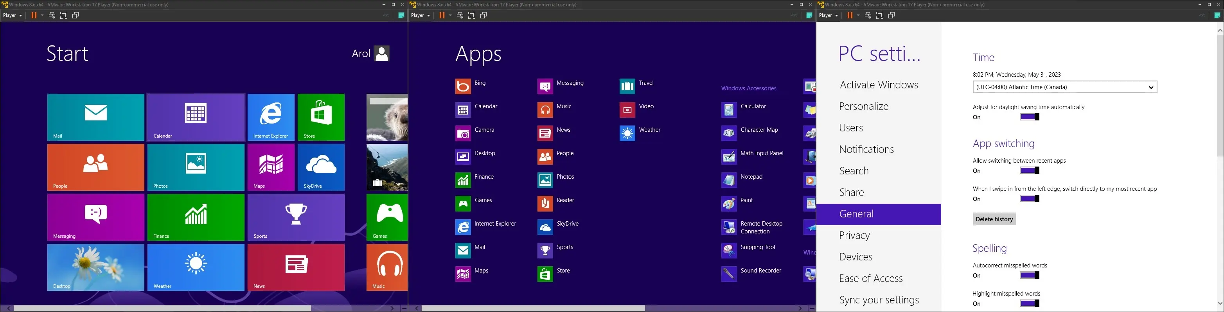The height and width of the screenshot is (312, 1224).
Task: Toggle automatic daylight saving time adjustment
Action: click(1030, 117)
